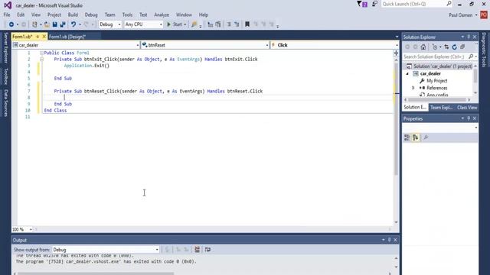Image resolution: width=490 pixels, height=275 pixels.
Task: Click the Pending Changes Filter icon in Solution Explorer
Action: [435, 47]
